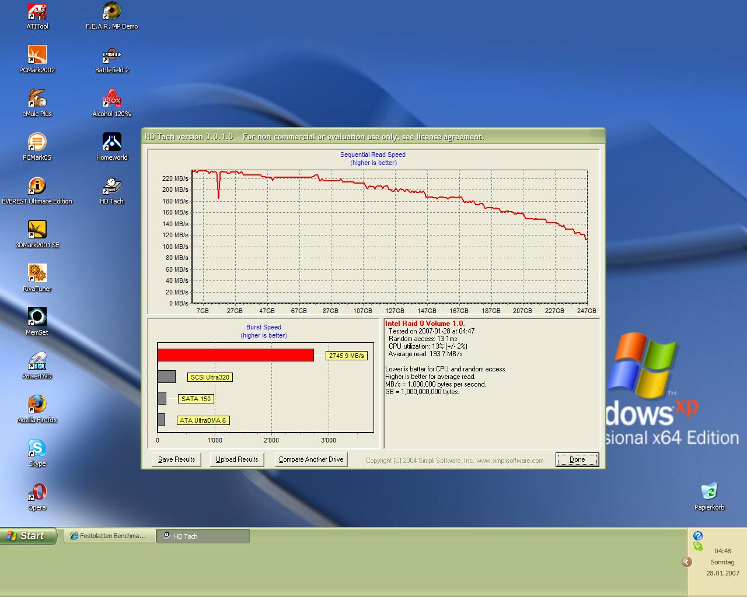The height and width of the screenshot is (597, 747).
Task: Select the Battlefield 2 desktop icon
Action: click(x=111, y=55)
